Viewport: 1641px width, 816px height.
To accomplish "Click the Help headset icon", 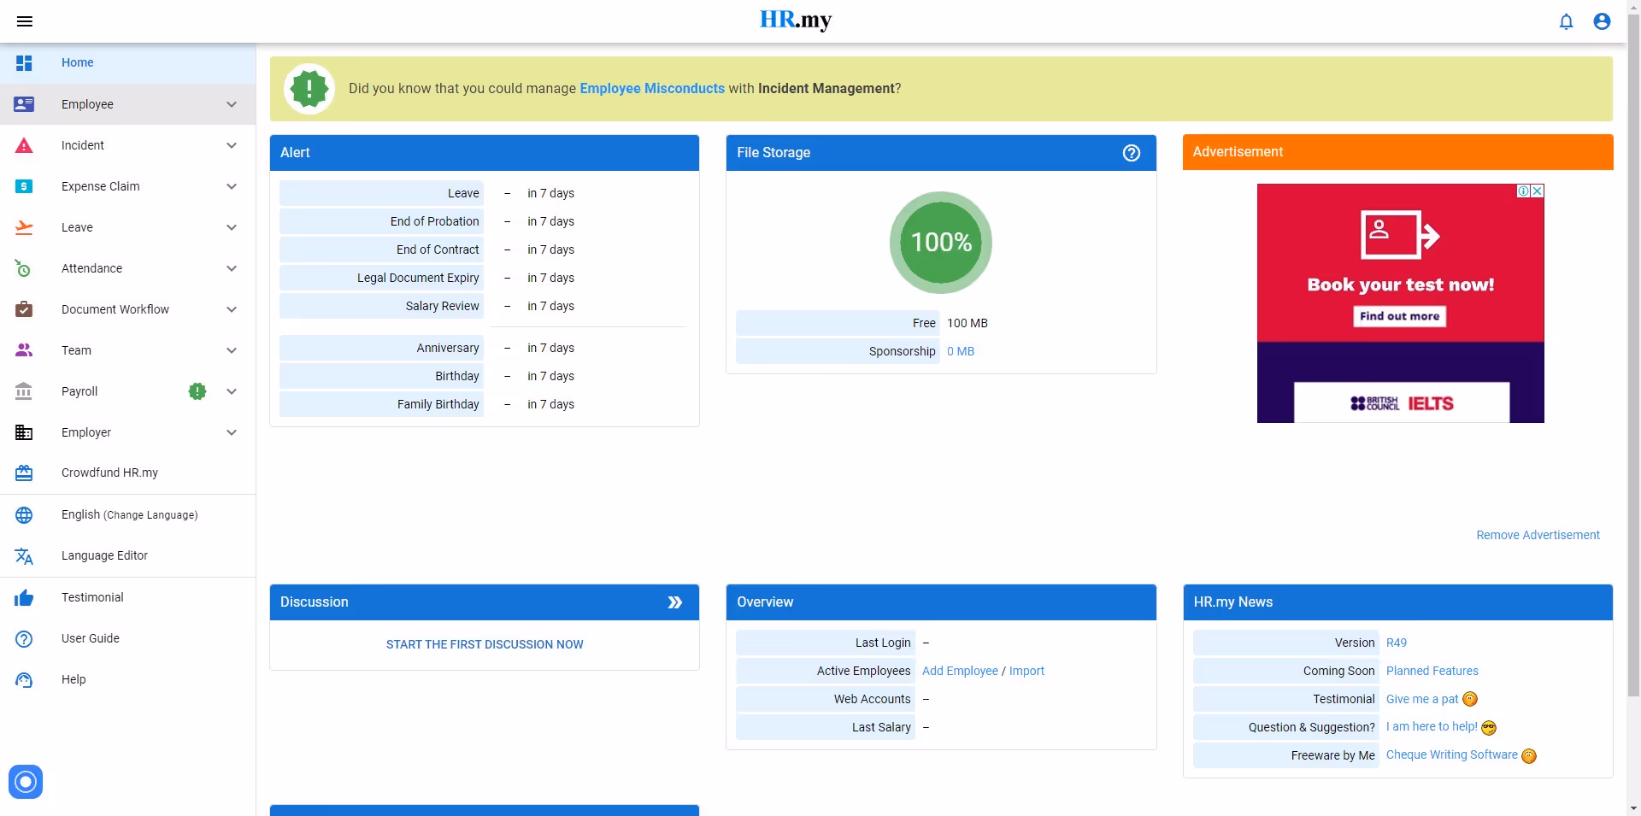I will (x=24, y=680).
